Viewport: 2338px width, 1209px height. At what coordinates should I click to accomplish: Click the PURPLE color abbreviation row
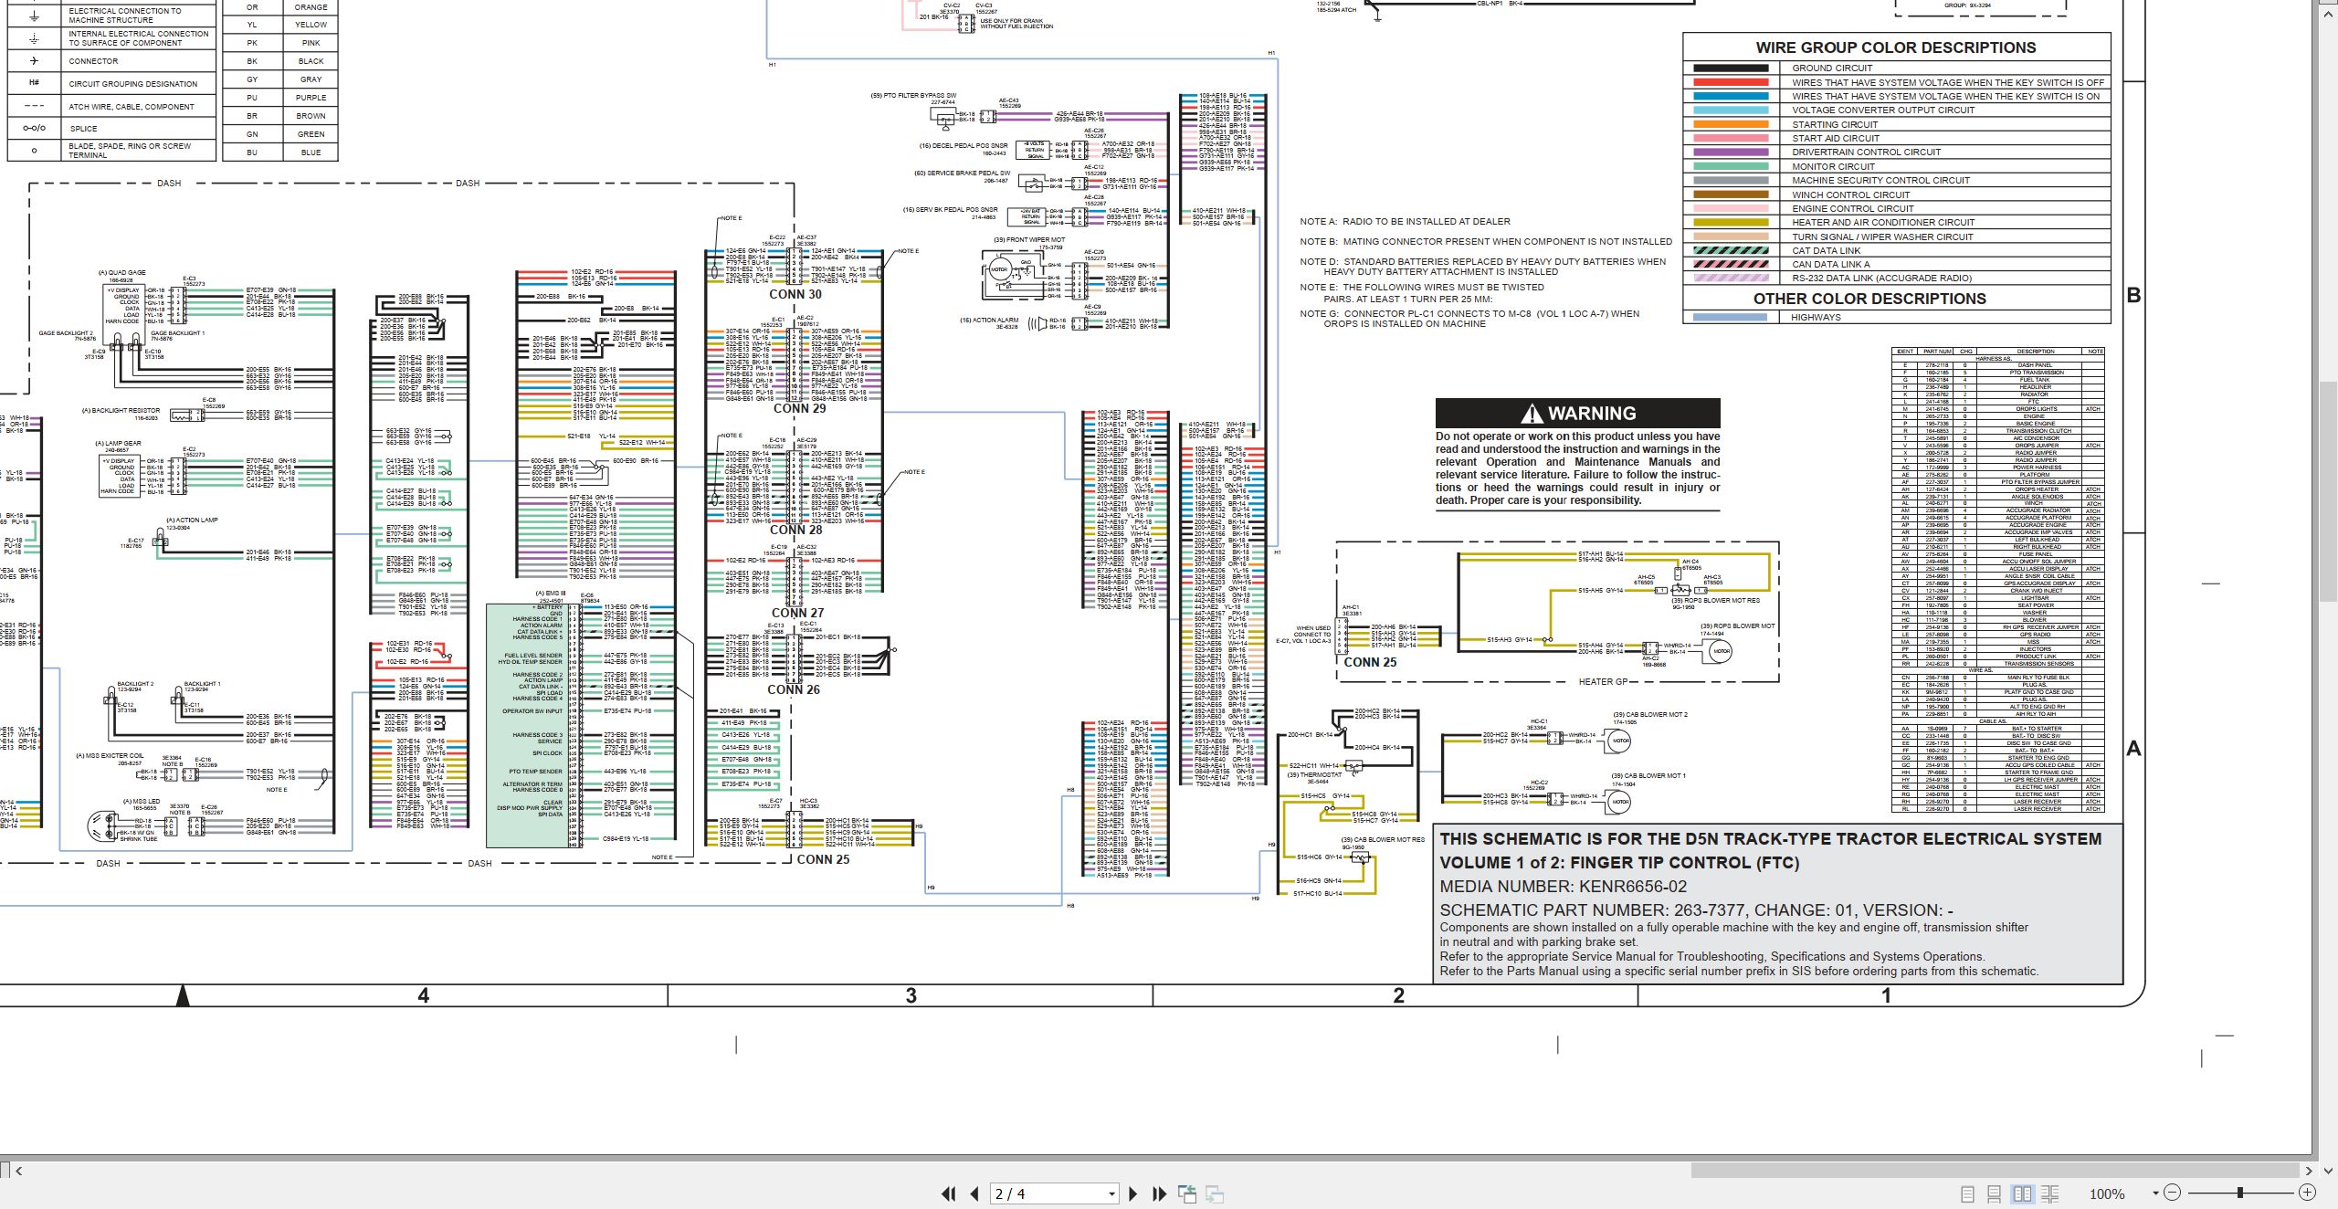[x=280, y=98]
